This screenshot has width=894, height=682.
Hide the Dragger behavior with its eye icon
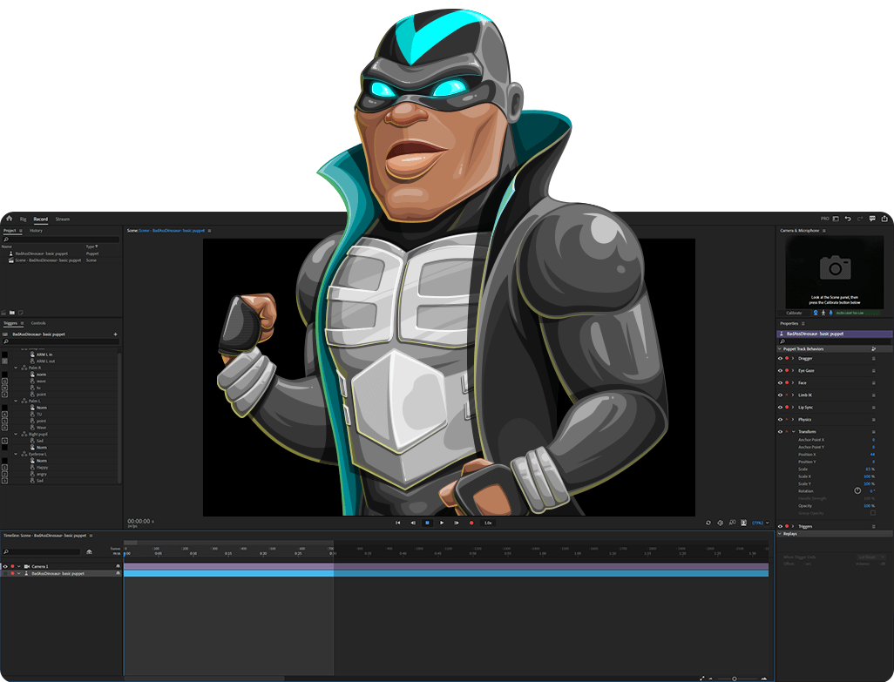780,358
